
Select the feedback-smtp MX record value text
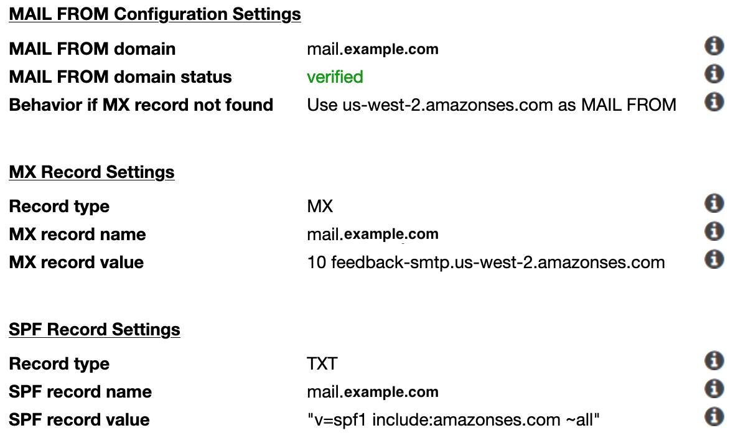(485, 263)
